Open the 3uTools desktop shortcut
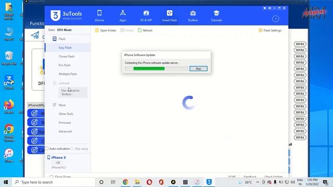Image resolution: width=333 pixels, height=187 pixels. (9, 82)
